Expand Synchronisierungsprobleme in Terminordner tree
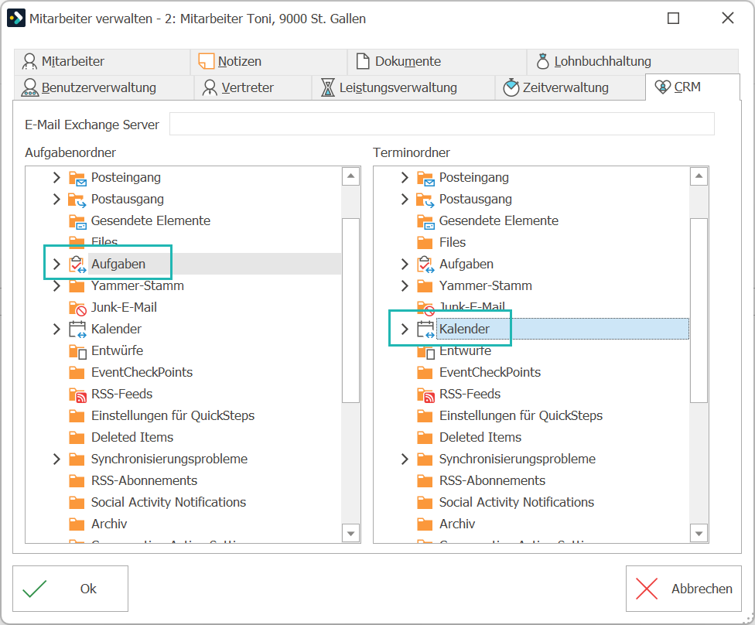 (405, 459)
